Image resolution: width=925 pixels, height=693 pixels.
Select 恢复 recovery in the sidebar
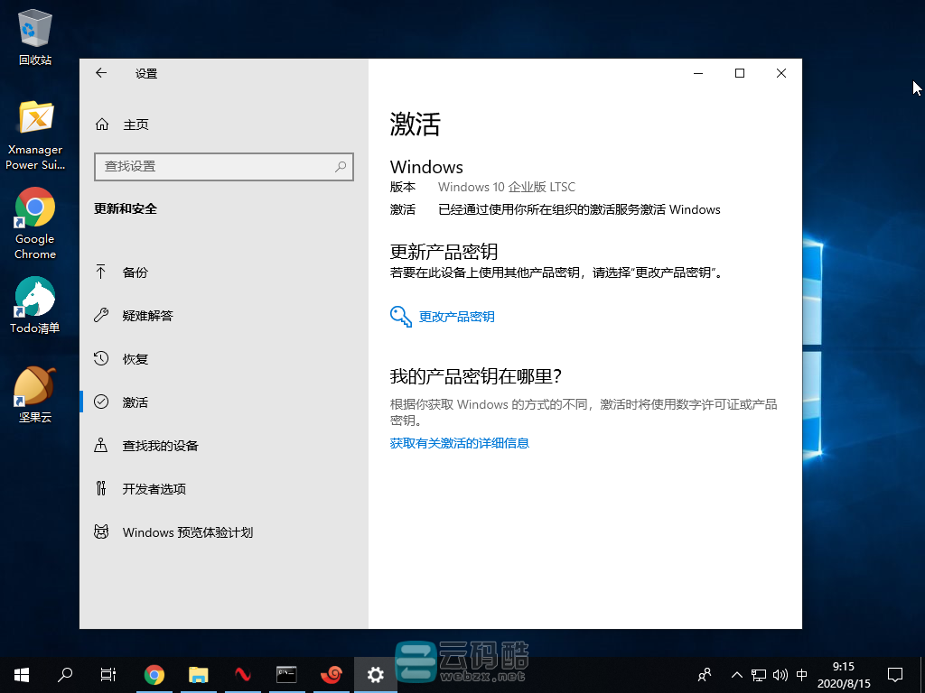135,359
